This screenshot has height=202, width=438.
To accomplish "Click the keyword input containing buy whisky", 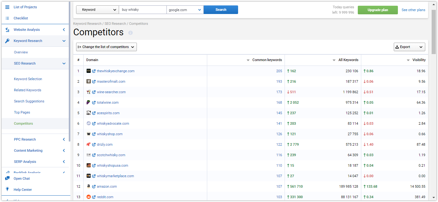I will tap(143, 10).
